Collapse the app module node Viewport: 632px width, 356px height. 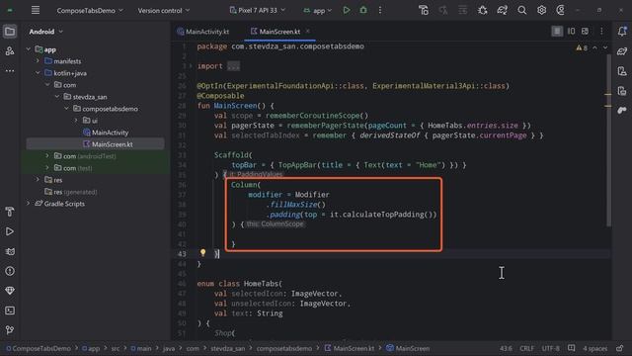pyautogui.click(x=29, y=49)
